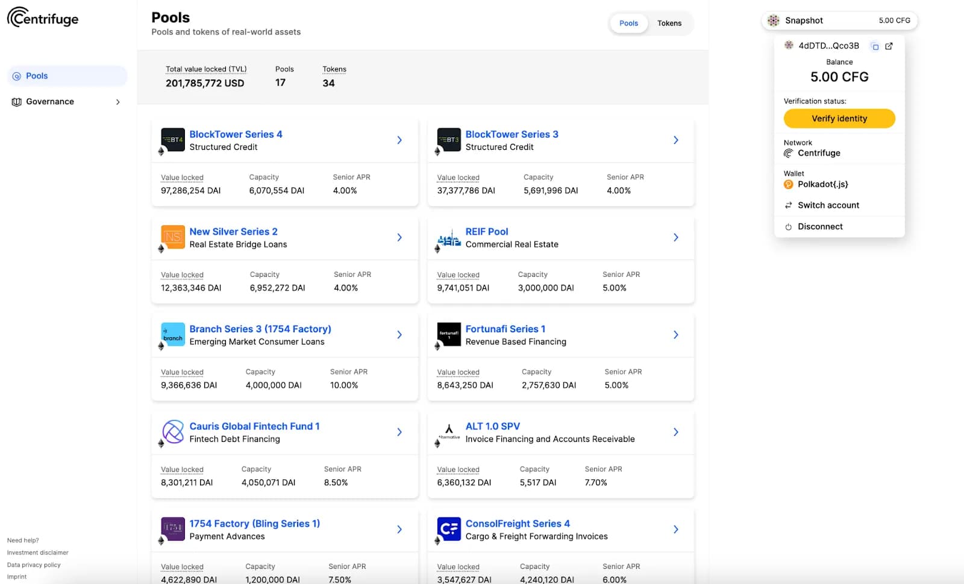The width and height of the screenshot is (964, 584).
Task: Open Governance in the sidebar
Action: 67,102
